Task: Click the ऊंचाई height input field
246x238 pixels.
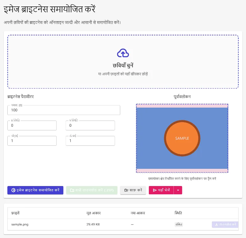Action: coord(90,141)
